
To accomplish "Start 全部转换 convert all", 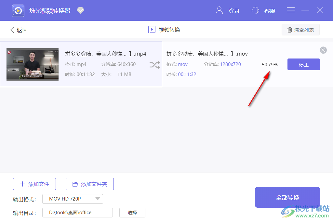I will tap(287, 197).
